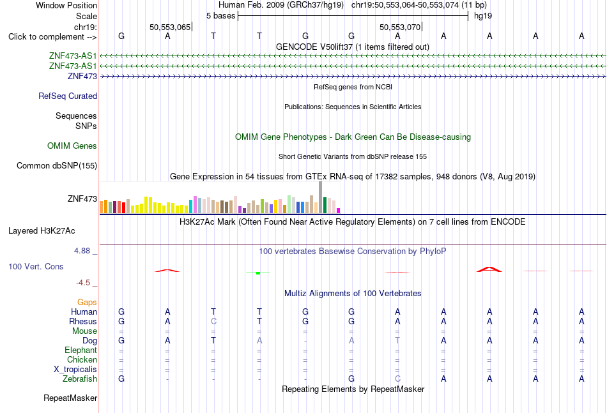Click the Publications Sequences in Scientific Articles title
Viewport: 607px width, 413px height.
click(353, 107)
